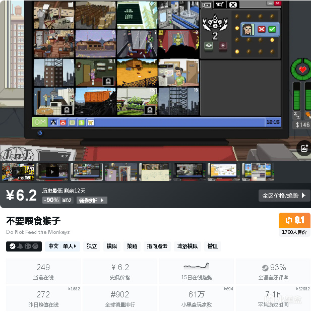The width and height of the screenshot is (311, 313).
Task: Click the 不要喂食猴子 game title
Action: [x=33, y=221]
